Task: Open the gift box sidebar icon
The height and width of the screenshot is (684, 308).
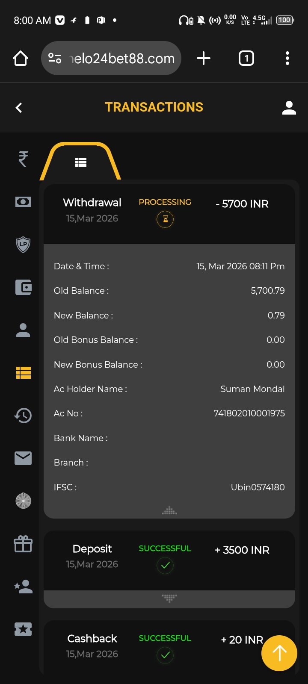Action: point(23,544)
